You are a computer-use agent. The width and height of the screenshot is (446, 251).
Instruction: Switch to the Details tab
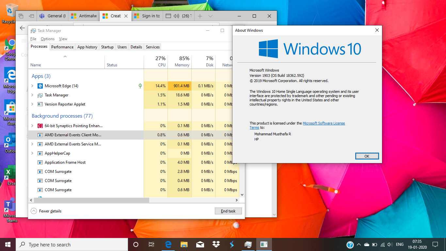pos(136,47)
